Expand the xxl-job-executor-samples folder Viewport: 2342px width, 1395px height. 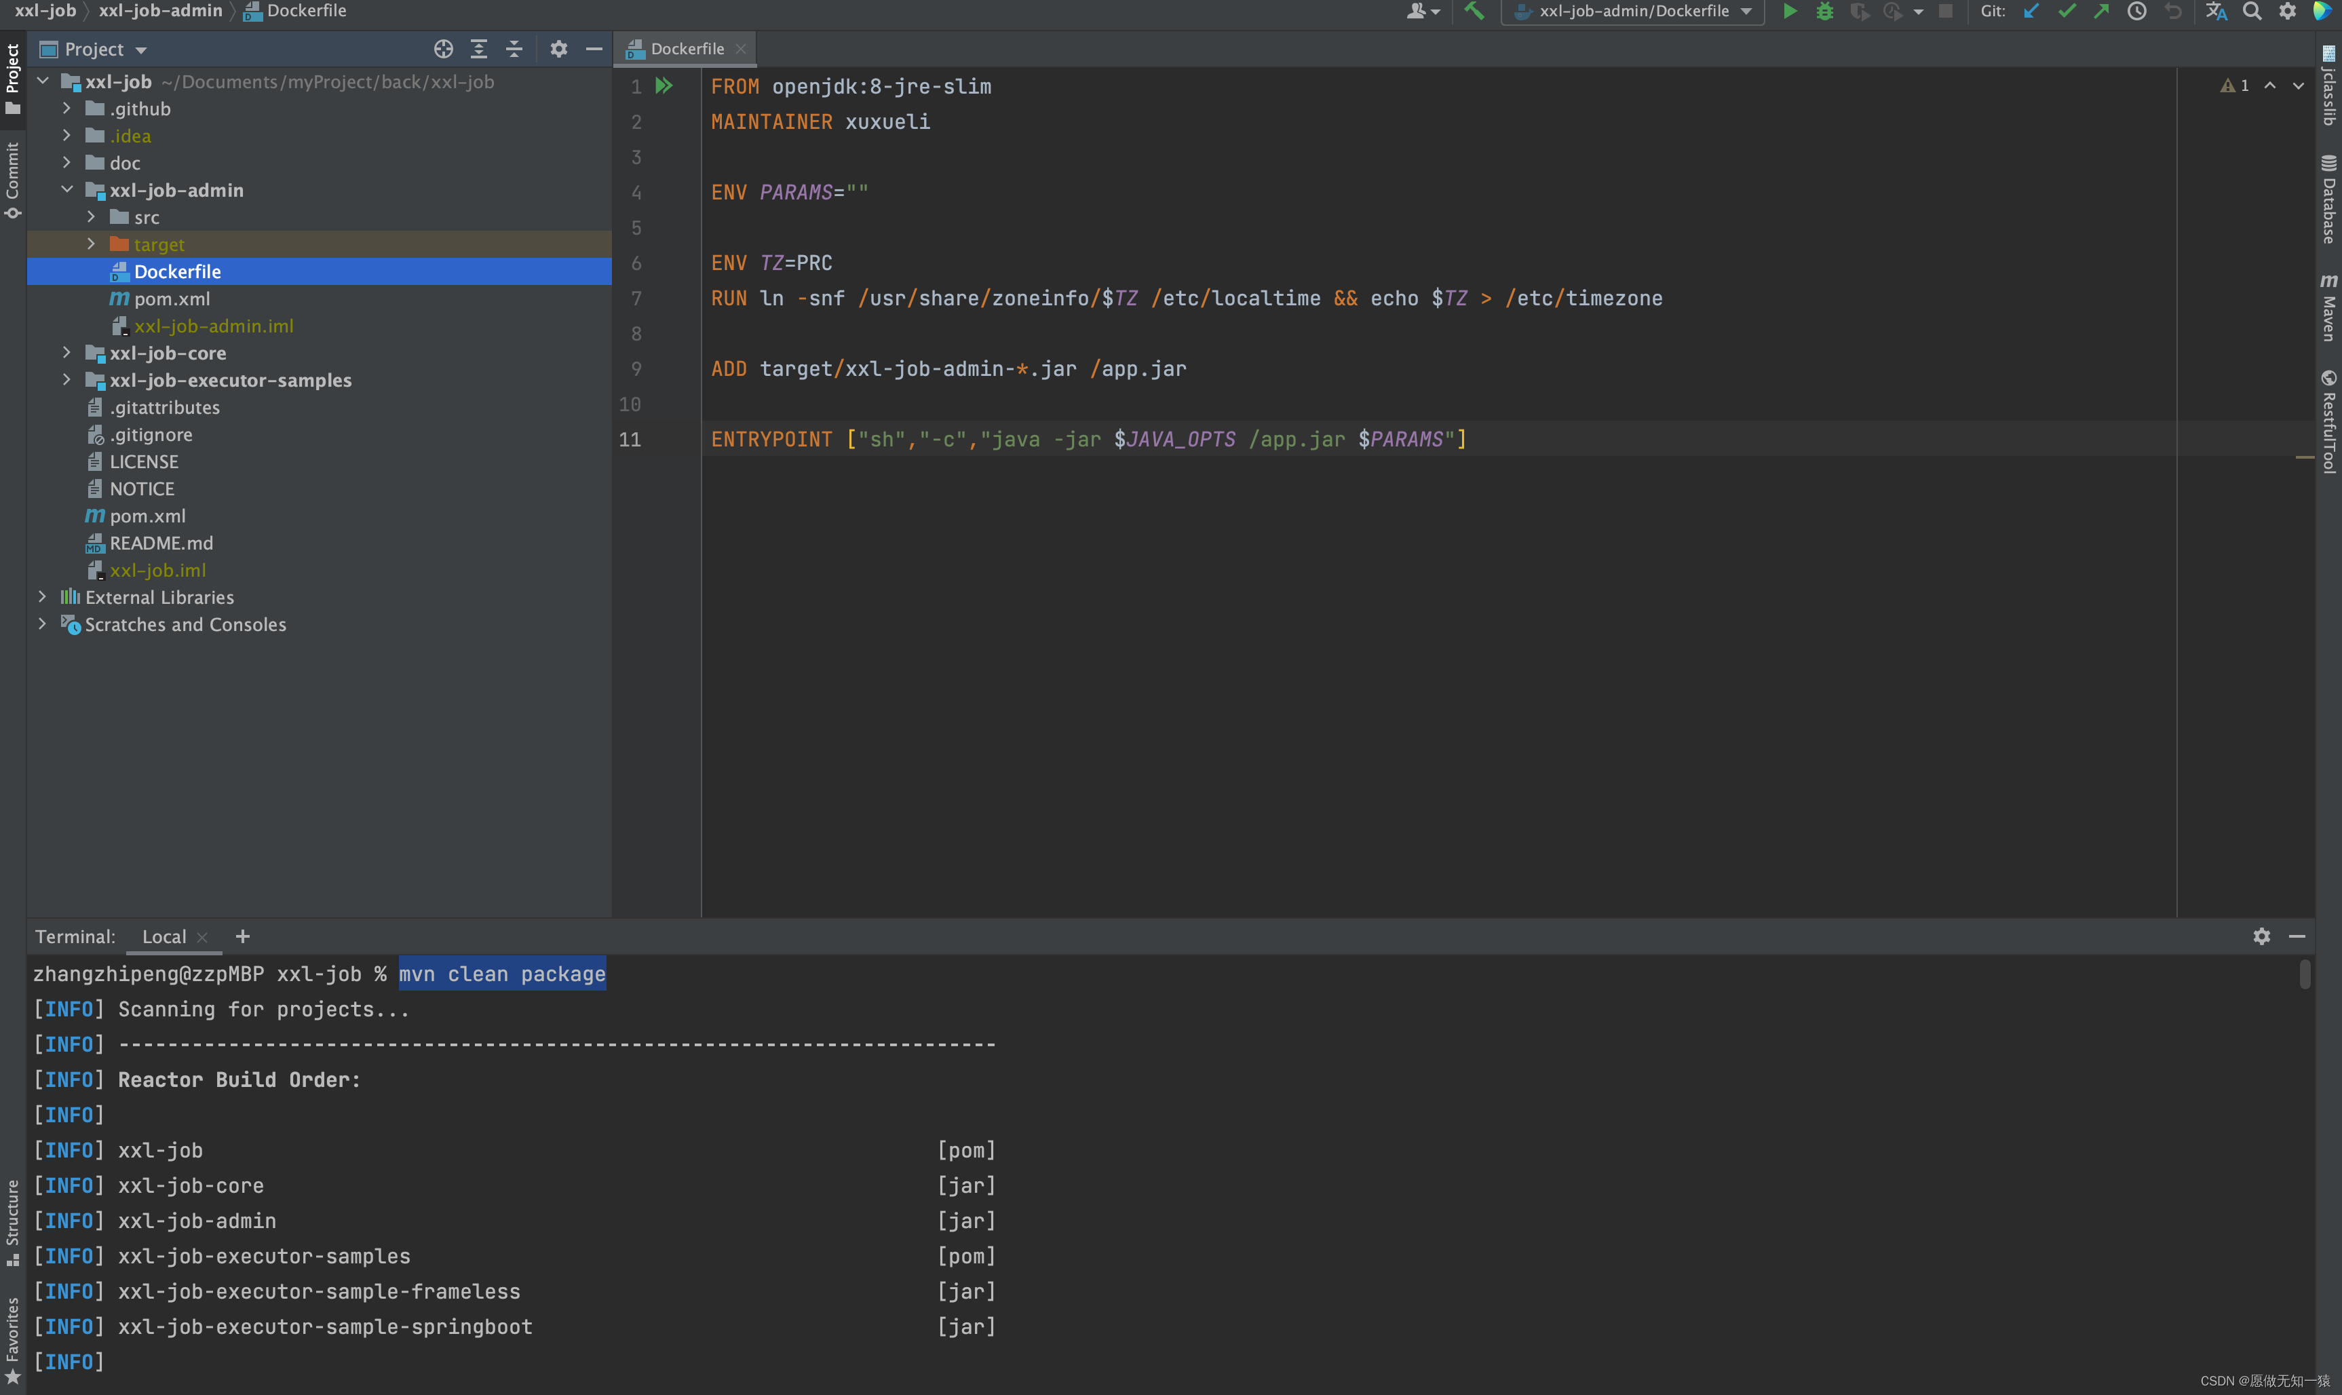(x=64, y=379)
